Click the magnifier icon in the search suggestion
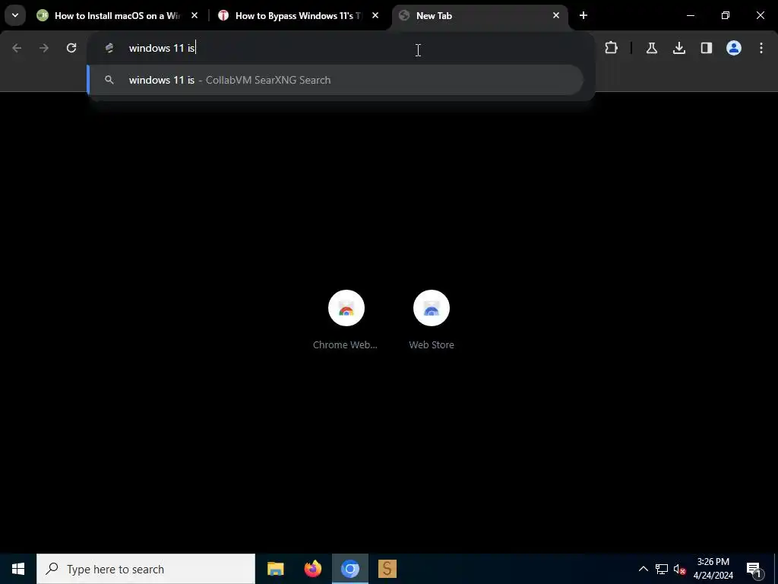Image resolution: width=778 pixels, height=584 pixels. pos(109,80)
